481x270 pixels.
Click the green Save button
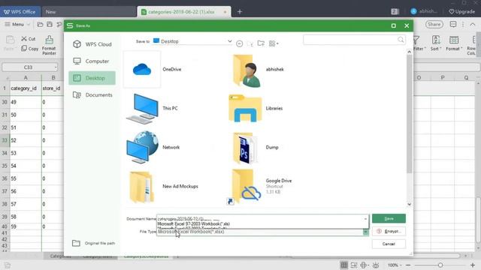pyautogui.click(x=389, y=218)
